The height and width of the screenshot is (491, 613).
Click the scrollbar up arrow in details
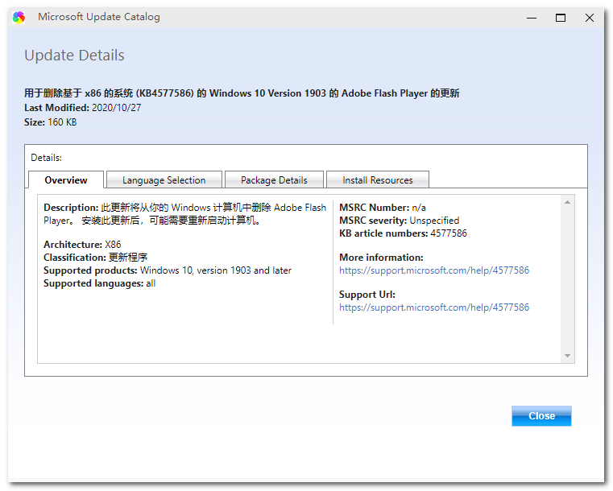click(567, 202)
